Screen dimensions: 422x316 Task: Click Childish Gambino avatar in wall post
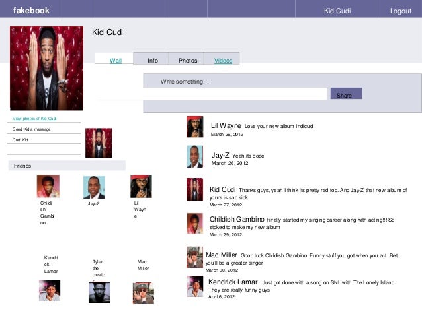[195, 224]
